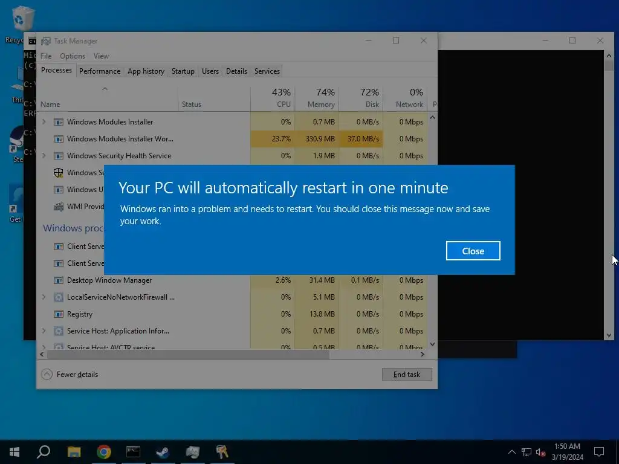
Task: Switch to Task Manager taskbar icon
Action: [192, 452]
